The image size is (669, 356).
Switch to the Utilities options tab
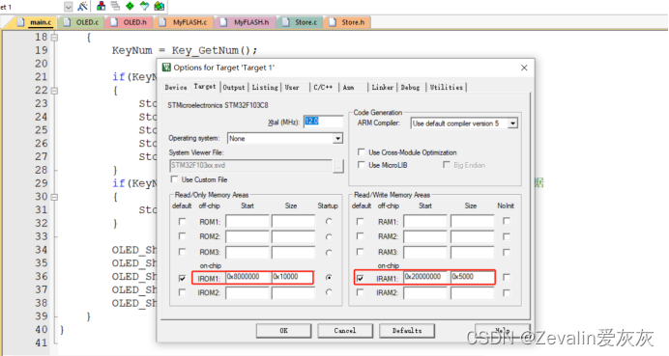pyautogui.click(x=447, y=87)
